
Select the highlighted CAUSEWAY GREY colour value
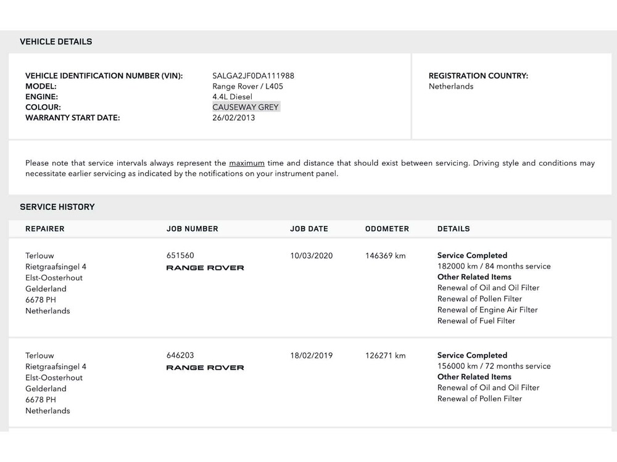246,107
